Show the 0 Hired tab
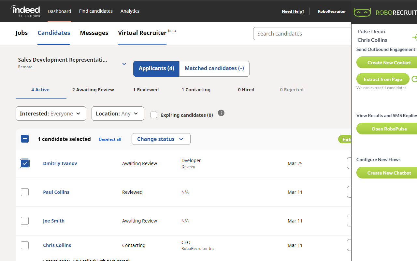The height and width of the screenshot is (261, 417). point(246,90)
